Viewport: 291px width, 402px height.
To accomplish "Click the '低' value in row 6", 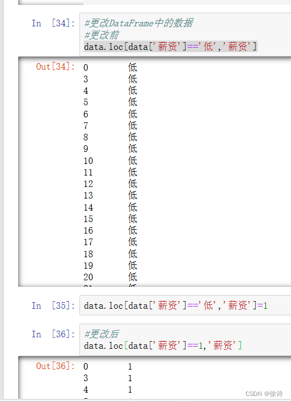I will coord(133,114).
